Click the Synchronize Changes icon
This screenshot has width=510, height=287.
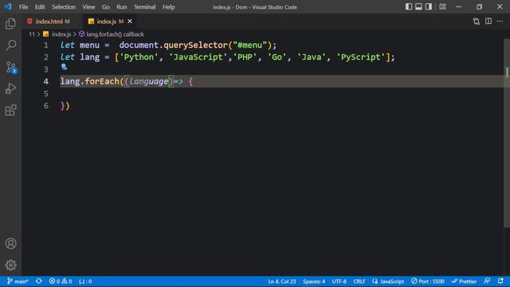[39, 281]
